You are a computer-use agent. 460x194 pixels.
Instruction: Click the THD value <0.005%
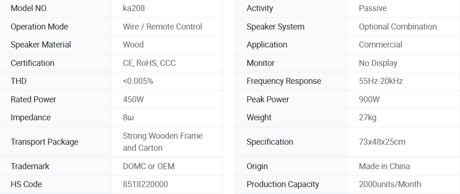[138, 81]
